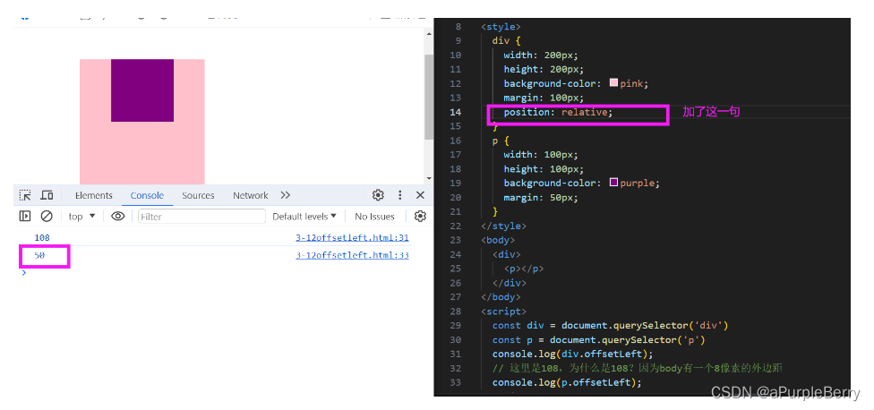The height and width of the screenshot is (410, 874).
Task: Expand more tabs chevron
Action: point(286,195)
